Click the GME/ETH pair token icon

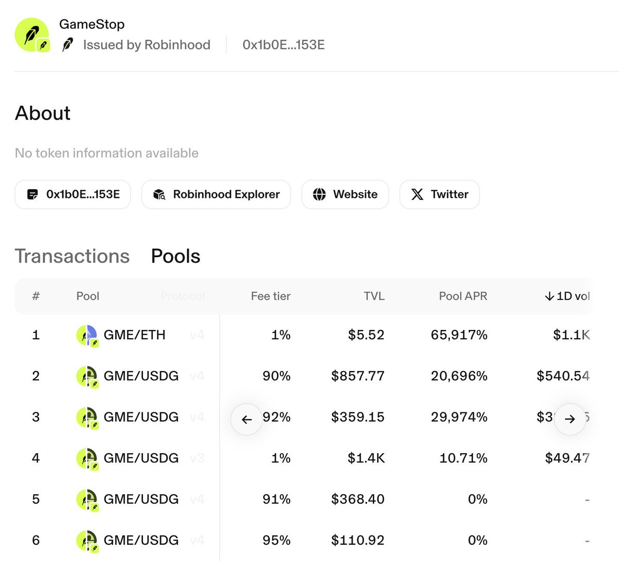[87, 336]
